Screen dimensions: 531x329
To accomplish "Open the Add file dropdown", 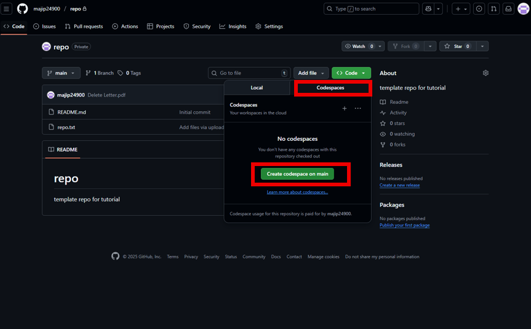I will [311, 73].
